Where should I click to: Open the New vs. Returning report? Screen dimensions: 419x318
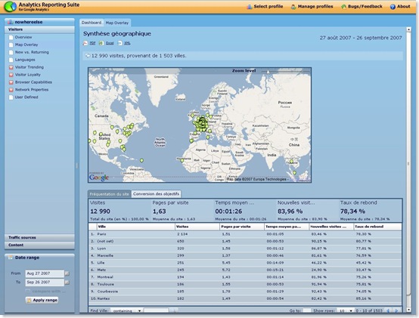coord(32,52)
